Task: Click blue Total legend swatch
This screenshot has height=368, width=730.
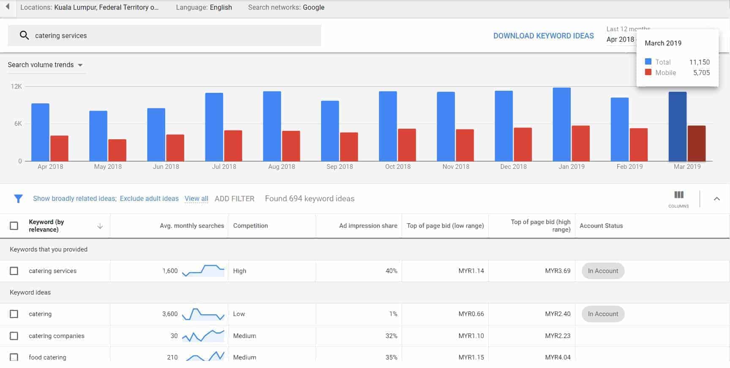Action: [648, 62]
